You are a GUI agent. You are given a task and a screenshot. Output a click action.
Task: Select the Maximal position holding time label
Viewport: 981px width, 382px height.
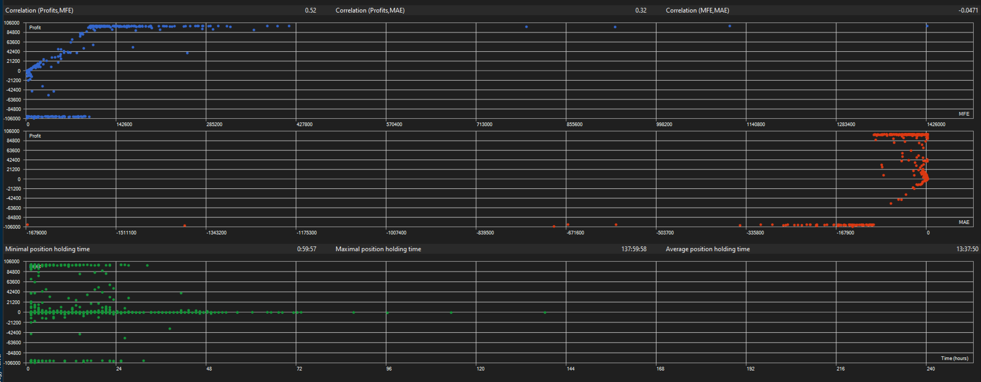379,249
